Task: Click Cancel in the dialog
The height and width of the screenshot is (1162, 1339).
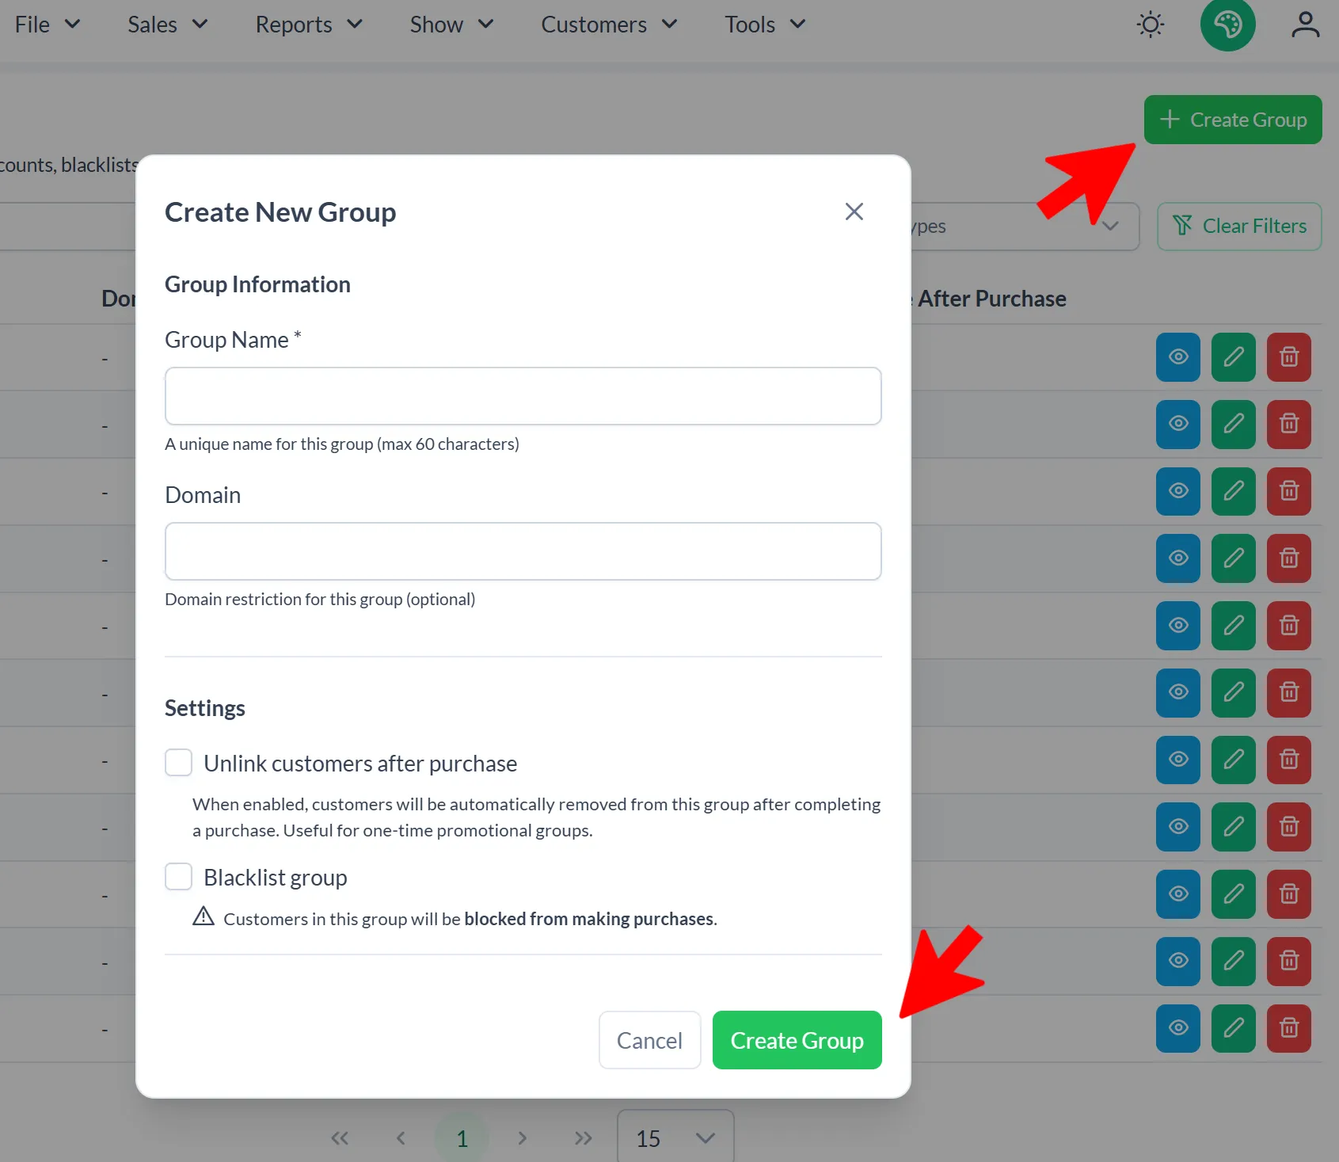Action: (x=649, y=1040)
